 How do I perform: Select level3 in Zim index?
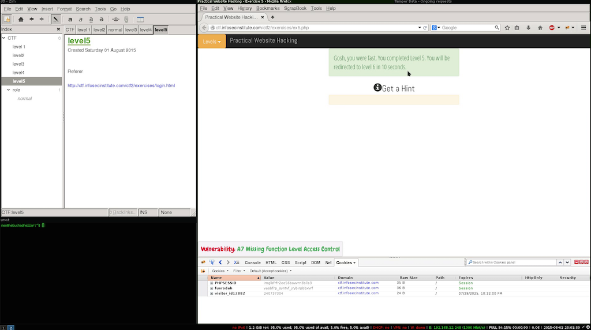(18, 64)
